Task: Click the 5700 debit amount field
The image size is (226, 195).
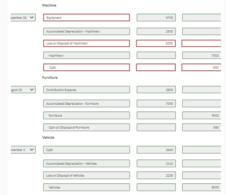Action: pos(156,18)
